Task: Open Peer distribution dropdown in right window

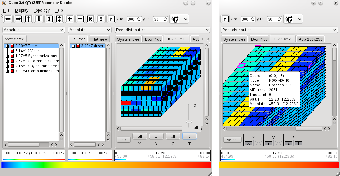Action: [x=279, y=30]
